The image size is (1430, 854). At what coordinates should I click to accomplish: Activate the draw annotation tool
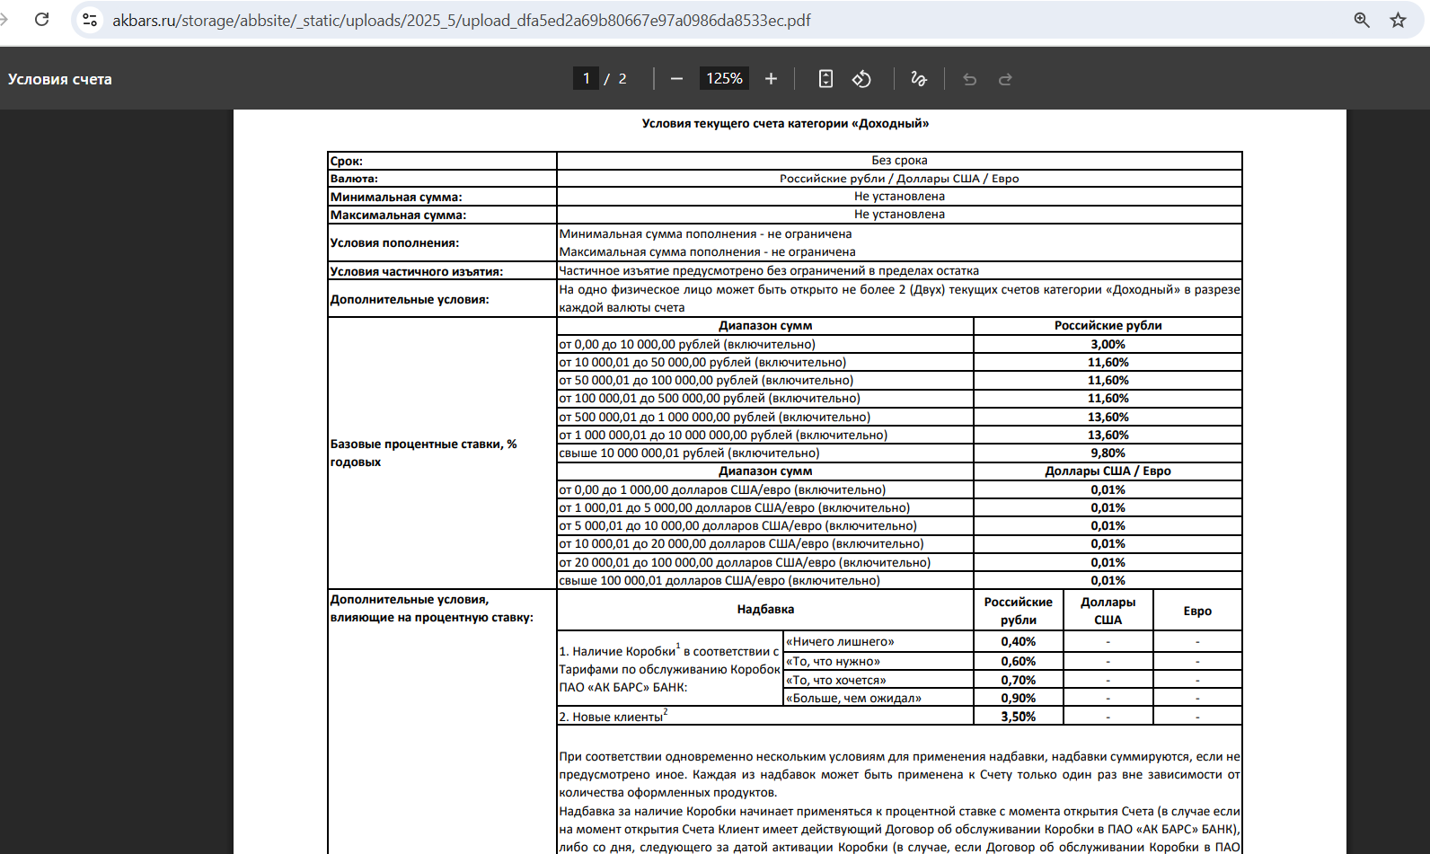(x=919, y=79)
